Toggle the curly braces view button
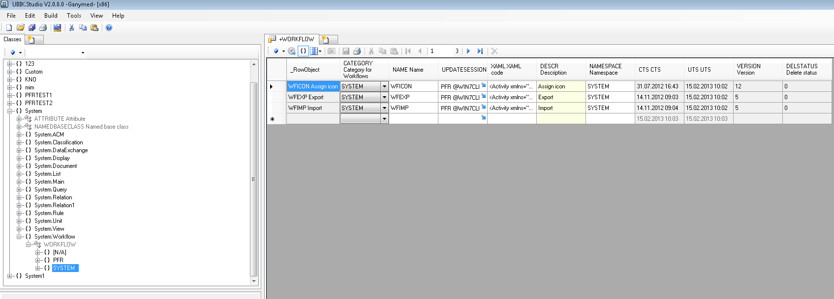 tap(303, 51)
